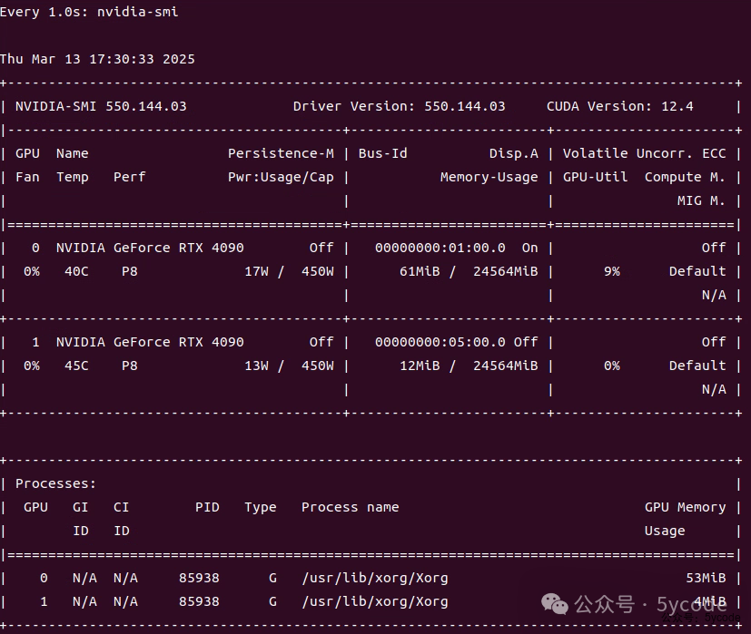Click the "P8" performance state of GPU 1
This screenshot has width=751, height=634.
point(129,366)
